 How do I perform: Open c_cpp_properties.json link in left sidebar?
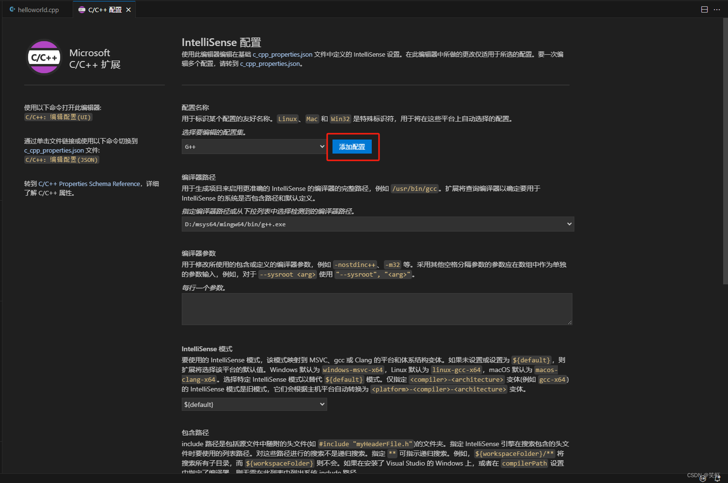[x=54, y=150]
